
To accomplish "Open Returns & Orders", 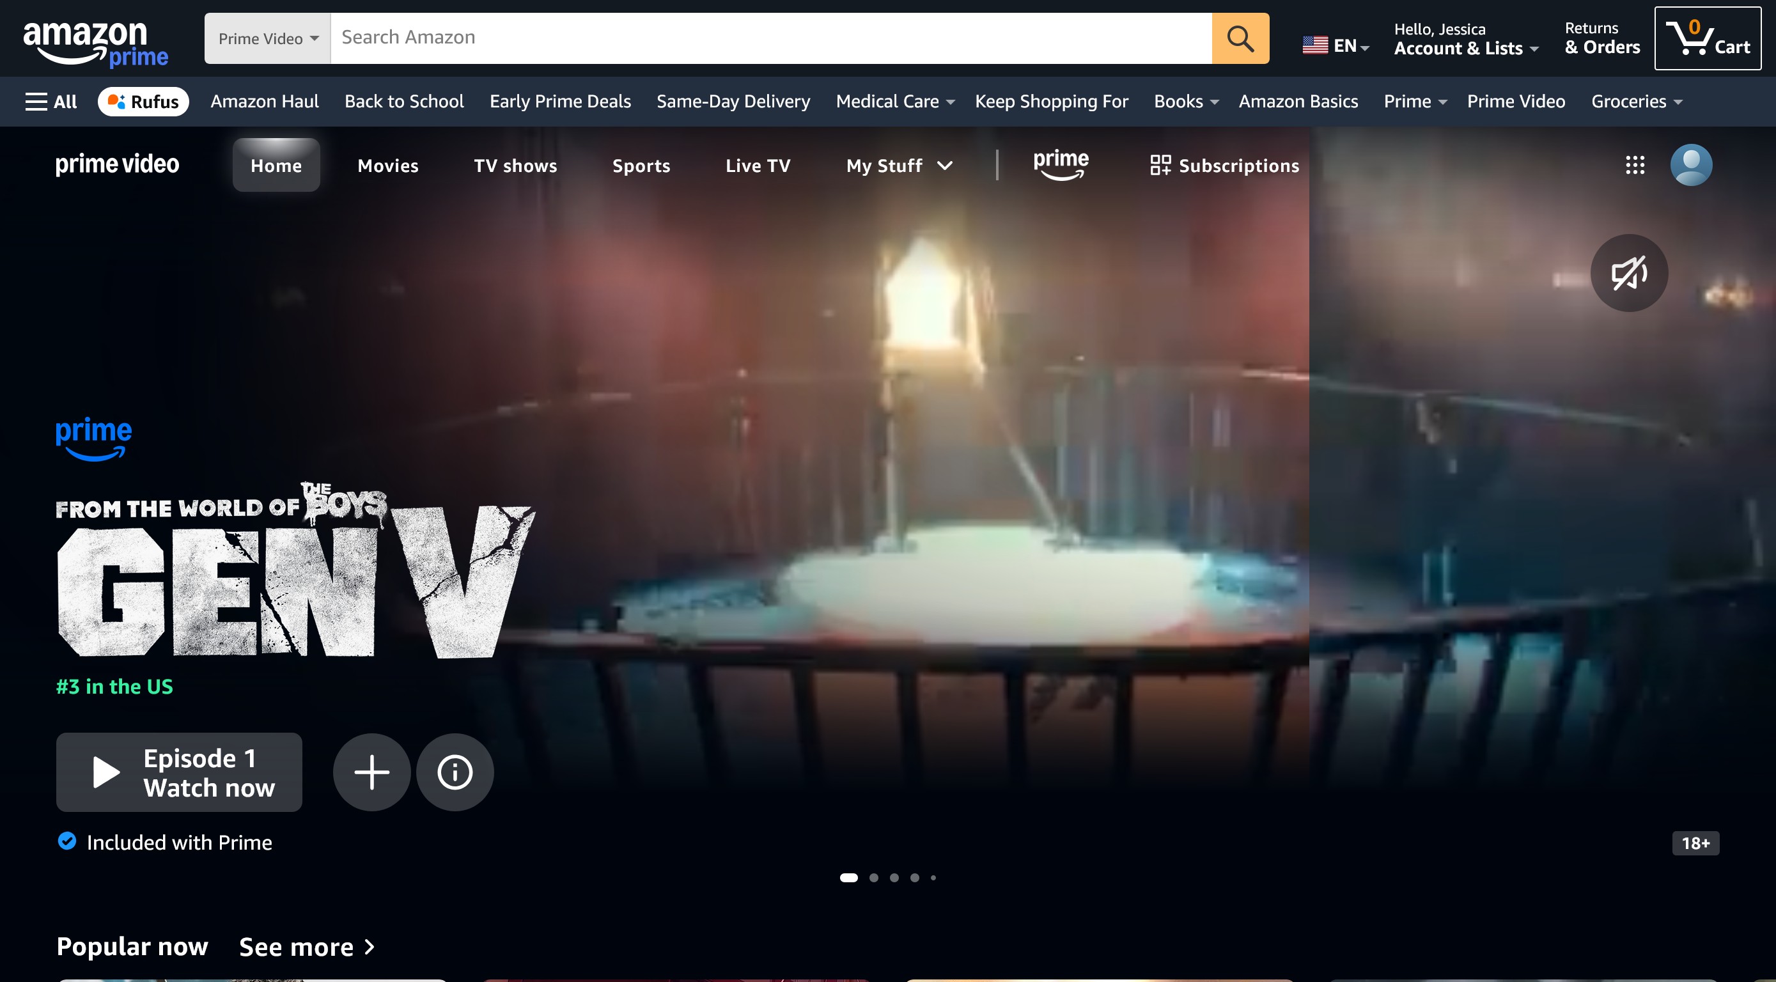I will pyautogui.click(x=1601, y=38).
